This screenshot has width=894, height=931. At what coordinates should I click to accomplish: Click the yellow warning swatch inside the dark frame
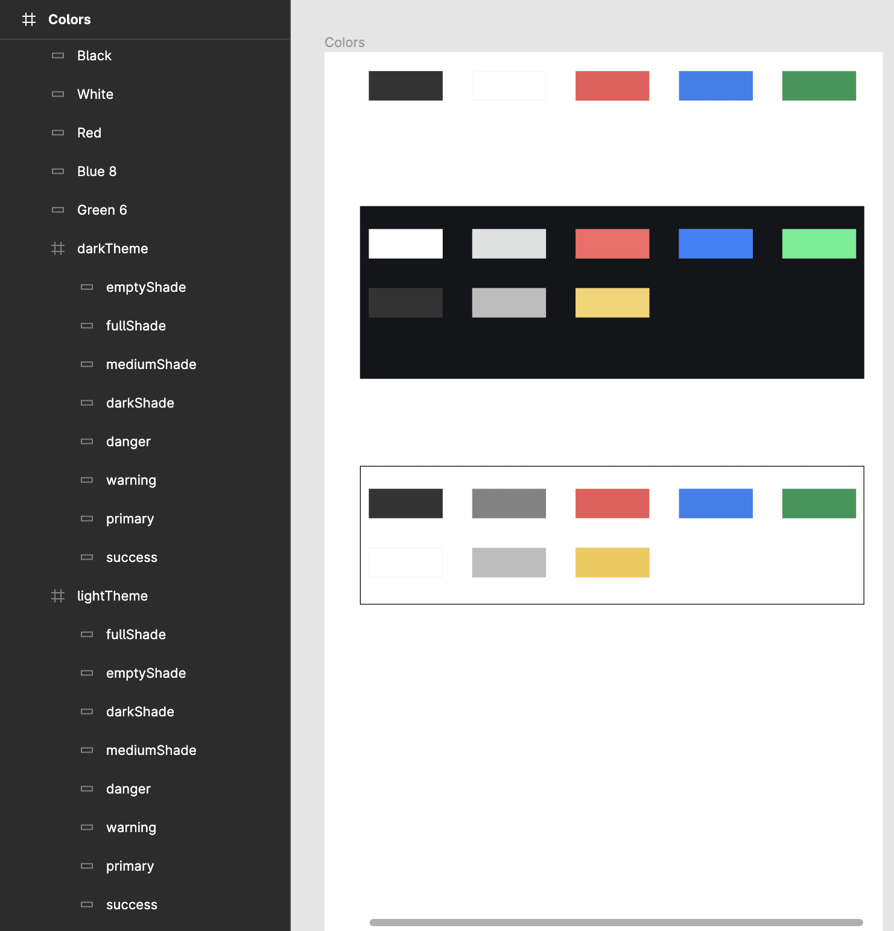point(612,302)
